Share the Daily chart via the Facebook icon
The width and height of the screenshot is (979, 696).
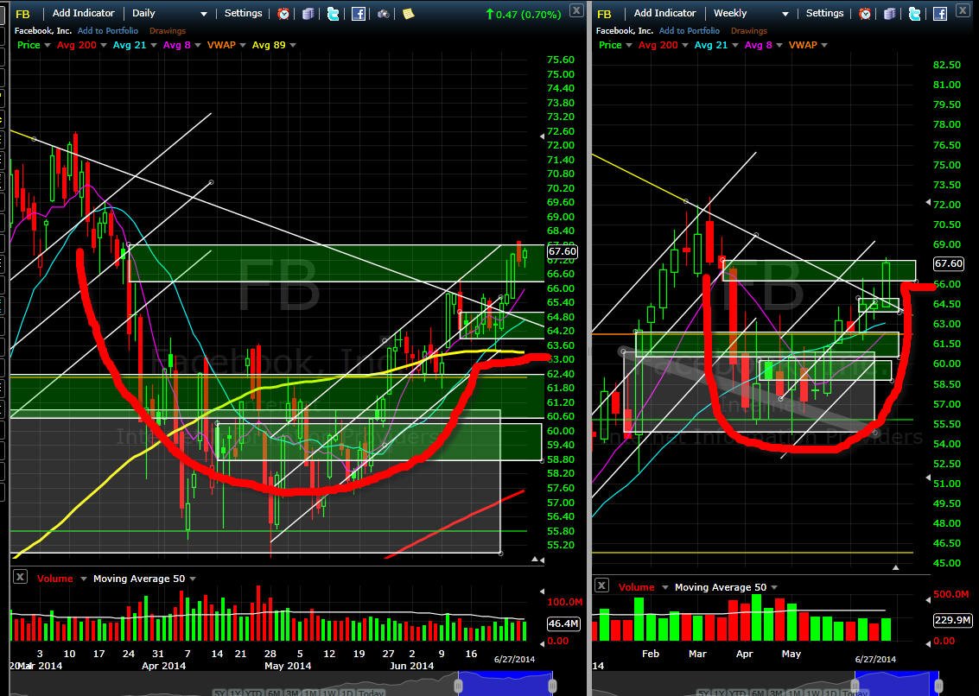click(359, 13)
